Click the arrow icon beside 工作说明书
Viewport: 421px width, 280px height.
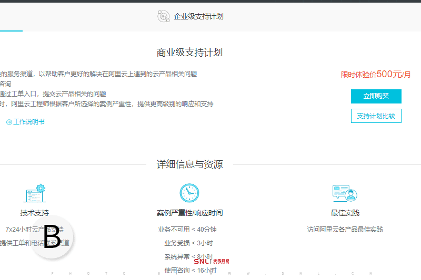coord(9,122)
